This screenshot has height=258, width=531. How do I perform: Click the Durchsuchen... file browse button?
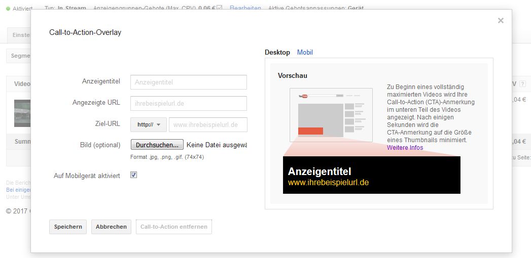point(157,145)
